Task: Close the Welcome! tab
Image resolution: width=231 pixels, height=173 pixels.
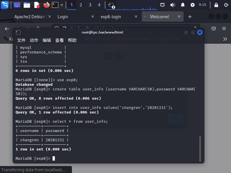Action: [x=179, y=16]
